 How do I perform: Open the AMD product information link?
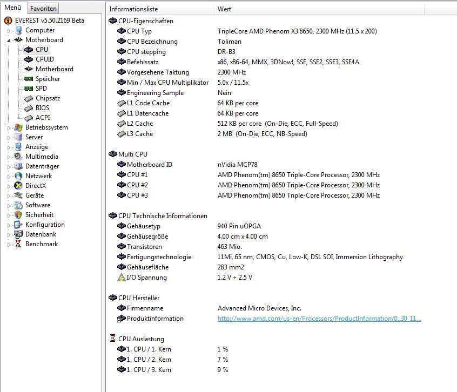click(319, 319)
